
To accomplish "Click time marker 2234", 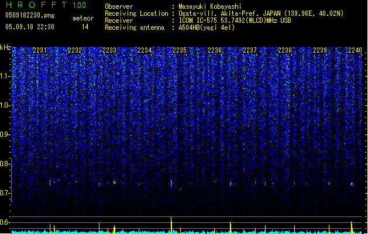I will coord(145,50).
